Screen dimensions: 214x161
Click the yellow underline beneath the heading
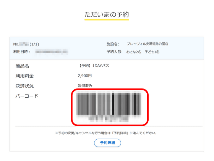pos(107,20)
